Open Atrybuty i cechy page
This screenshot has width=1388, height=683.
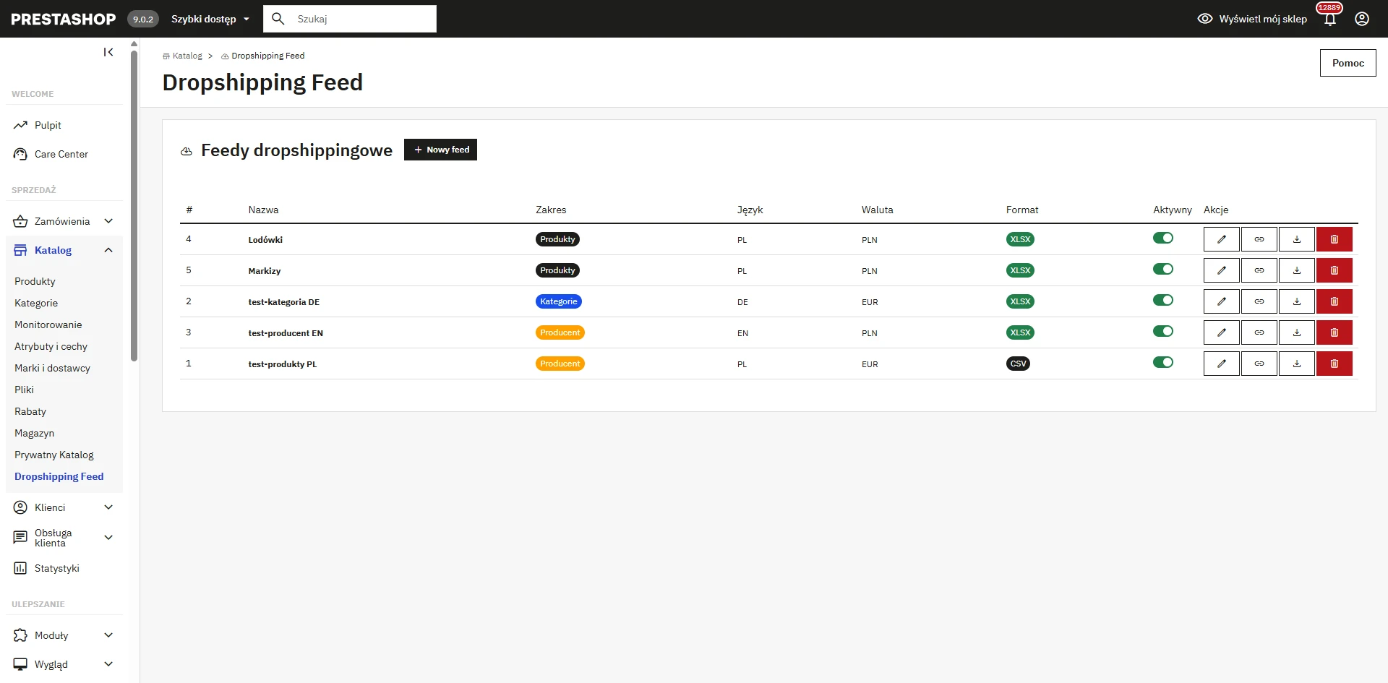click(x=51, y=346)
